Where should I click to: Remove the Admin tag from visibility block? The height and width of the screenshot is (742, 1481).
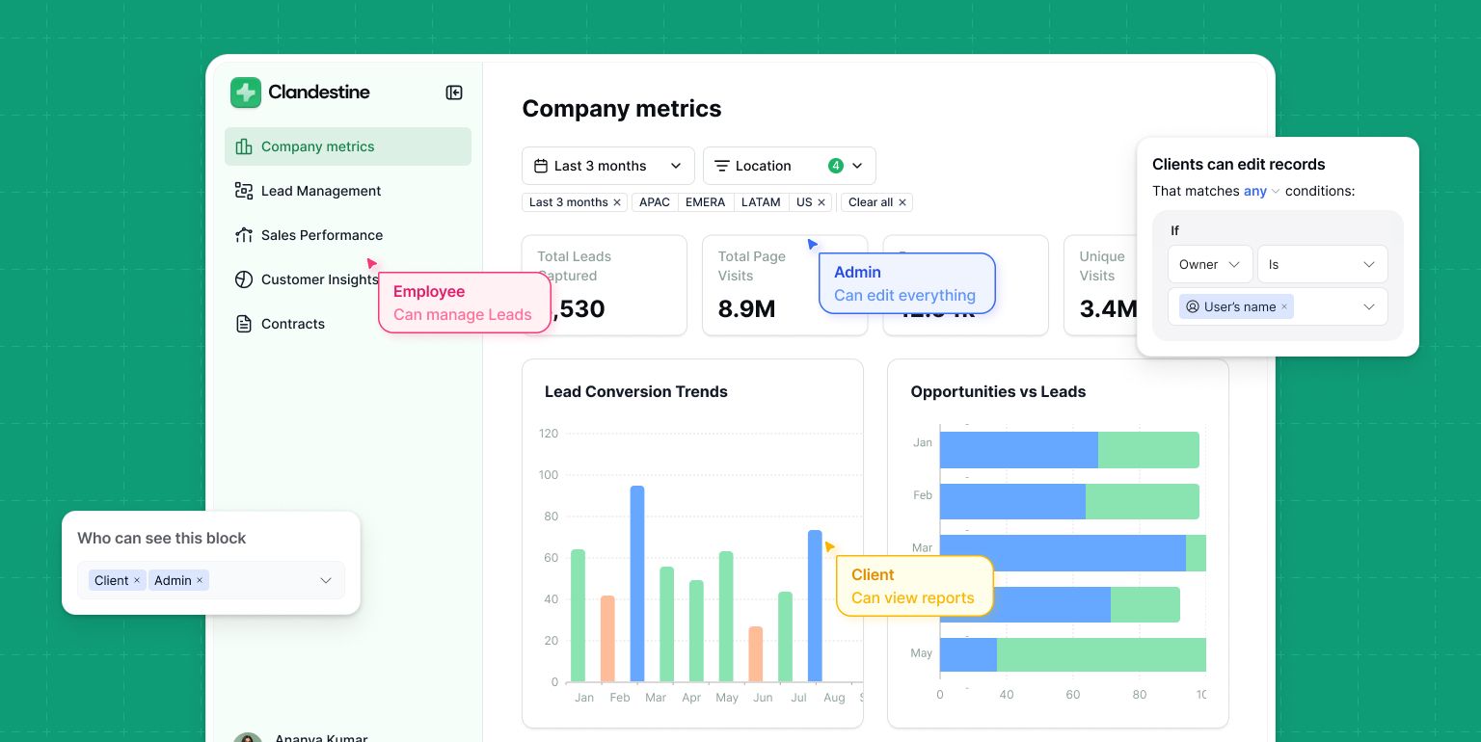tap(200, 580)
